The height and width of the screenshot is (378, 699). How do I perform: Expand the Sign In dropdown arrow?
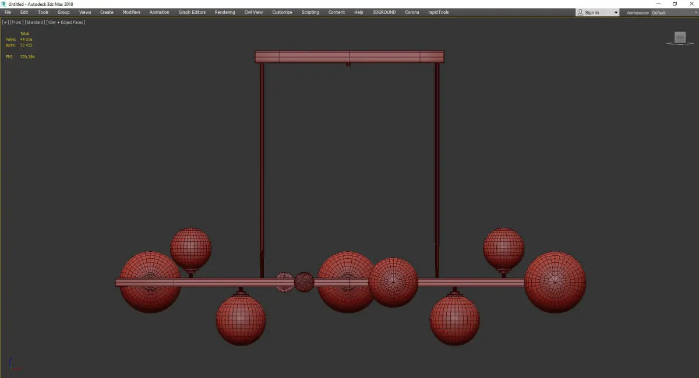[x=616, y=13]
